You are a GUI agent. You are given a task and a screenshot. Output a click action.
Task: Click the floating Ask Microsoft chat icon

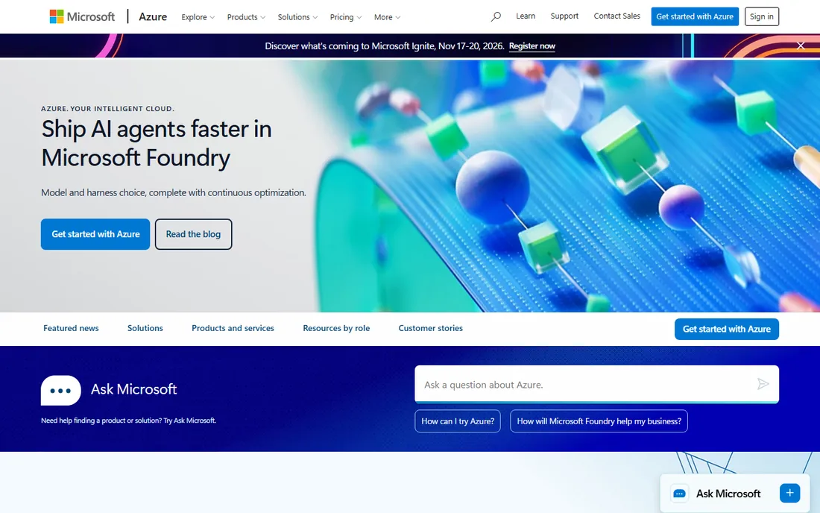click(679, 494)
